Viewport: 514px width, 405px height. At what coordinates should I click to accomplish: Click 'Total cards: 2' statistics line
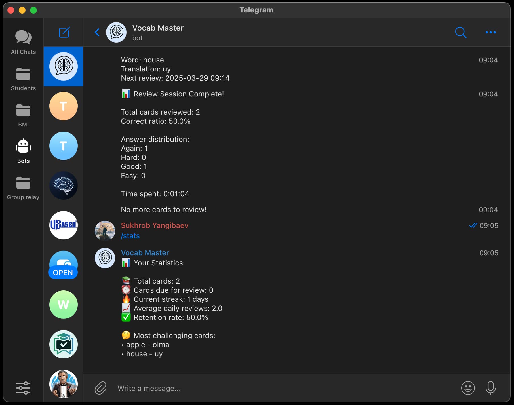[x=157, y=281]
